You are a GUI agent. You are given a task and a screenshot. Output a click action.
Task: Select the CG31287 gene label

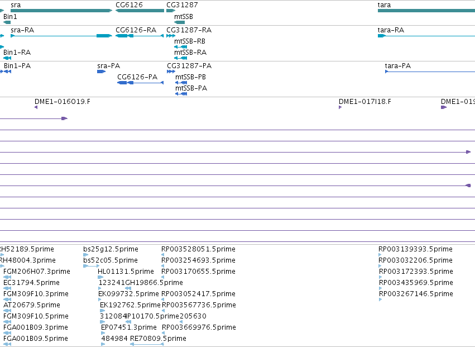pyautogui.click(x=182, y=5)
